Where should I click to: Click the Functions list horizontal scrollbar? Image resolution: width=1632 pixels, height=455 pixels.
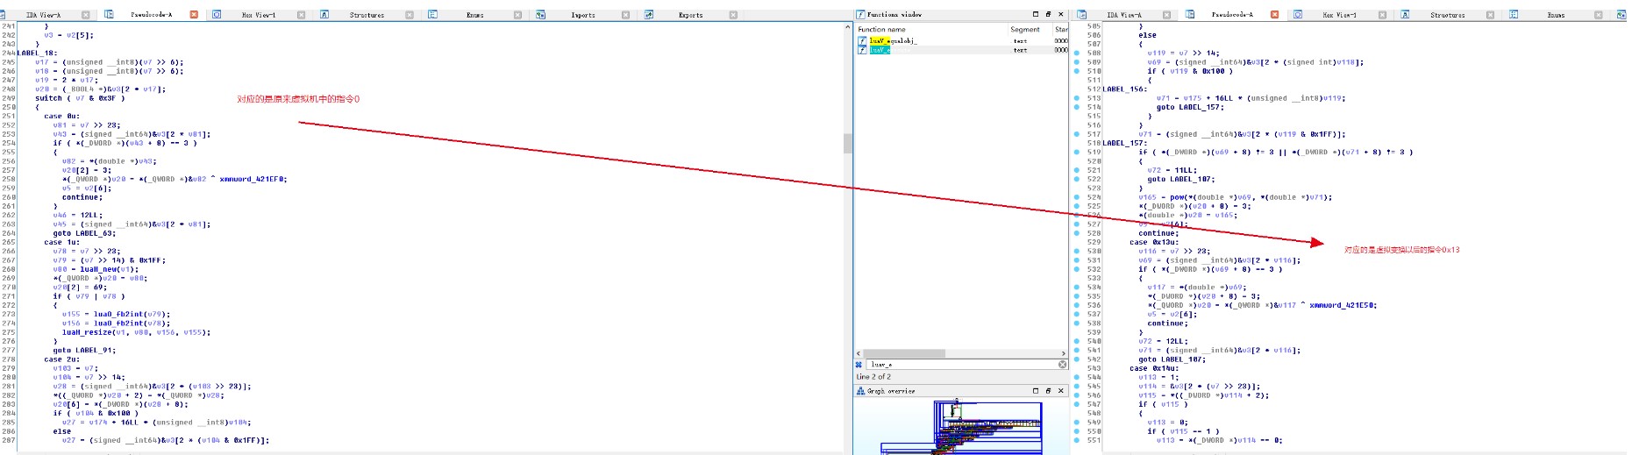pos(904,353)
